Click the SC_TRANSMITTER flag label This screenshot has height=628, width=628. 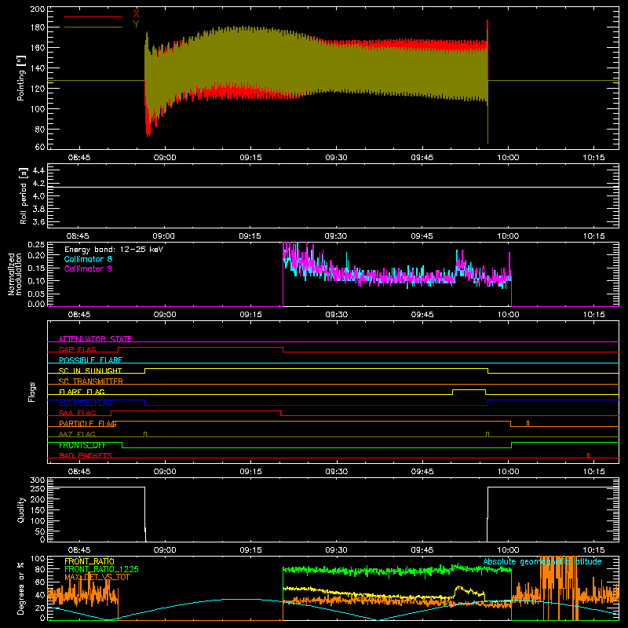[90, 382]
